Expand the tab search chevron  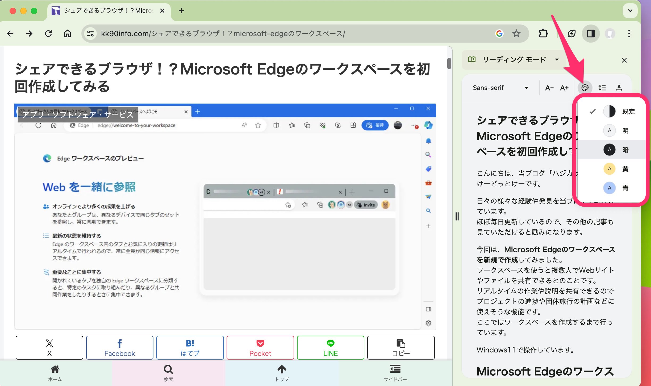pos(630,11)
